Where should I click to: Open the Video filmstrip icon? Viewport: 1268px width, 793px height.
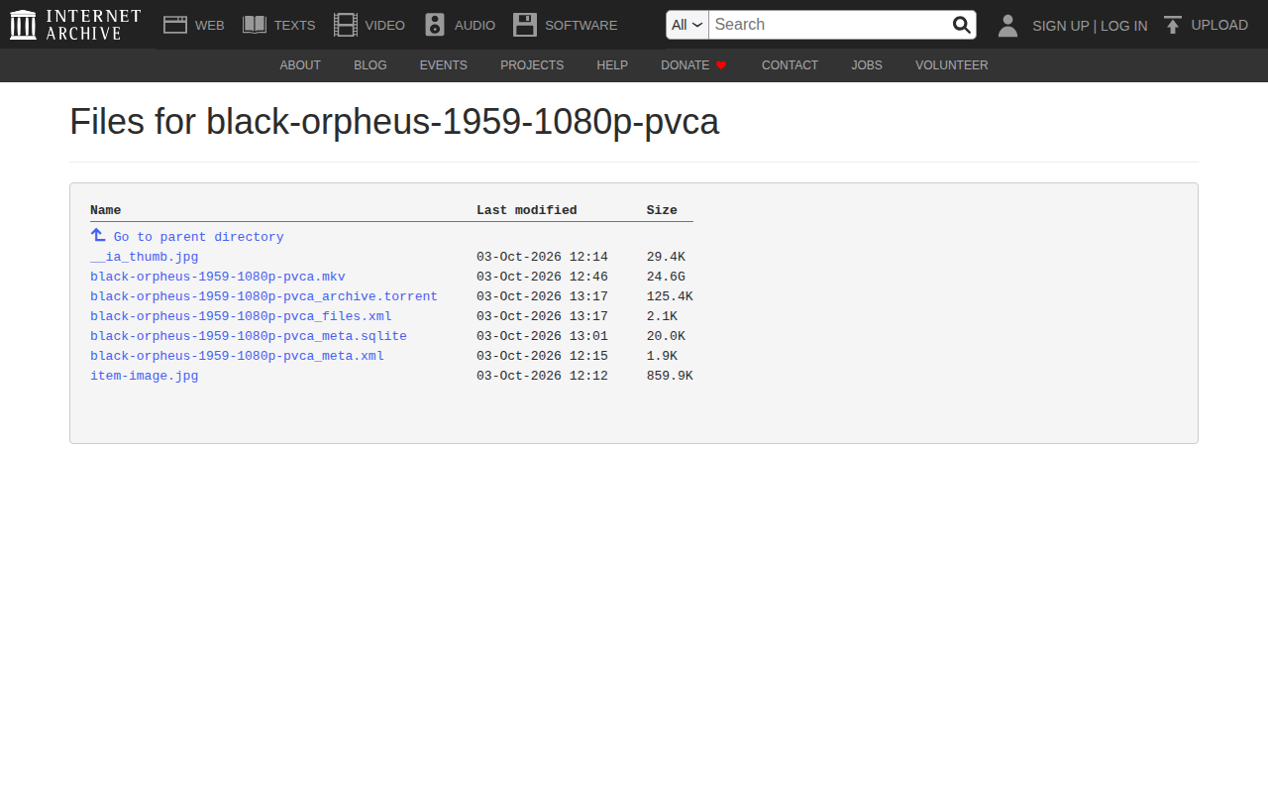point(346,25)
